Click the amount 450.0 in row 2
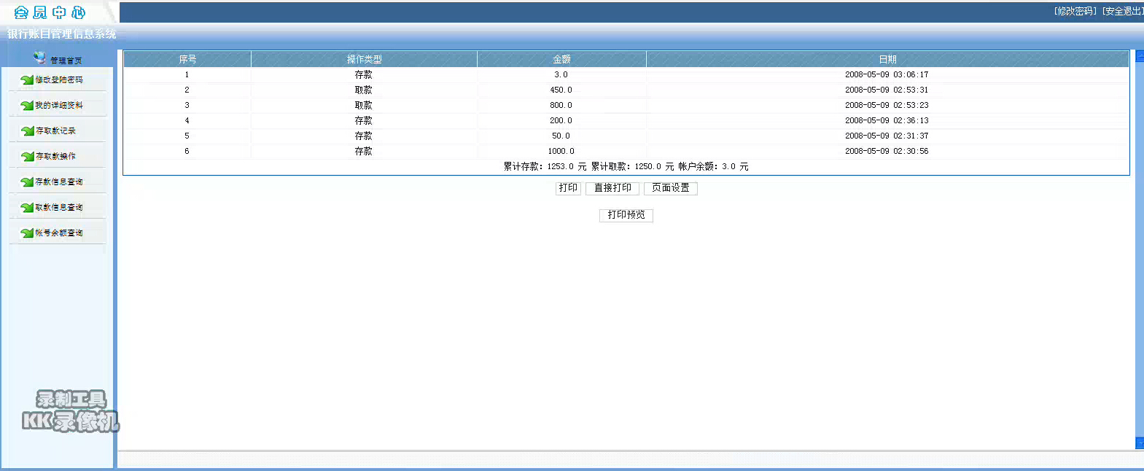 [x=561, y=90]
